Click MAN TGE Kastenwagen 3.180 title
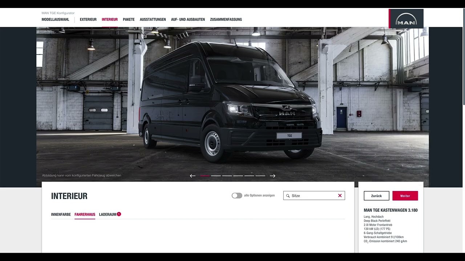This screenshot has height=261, width=465. point(391,210)
